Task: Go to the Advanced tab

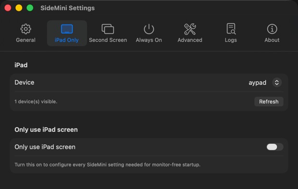Action: click(190, 33)
